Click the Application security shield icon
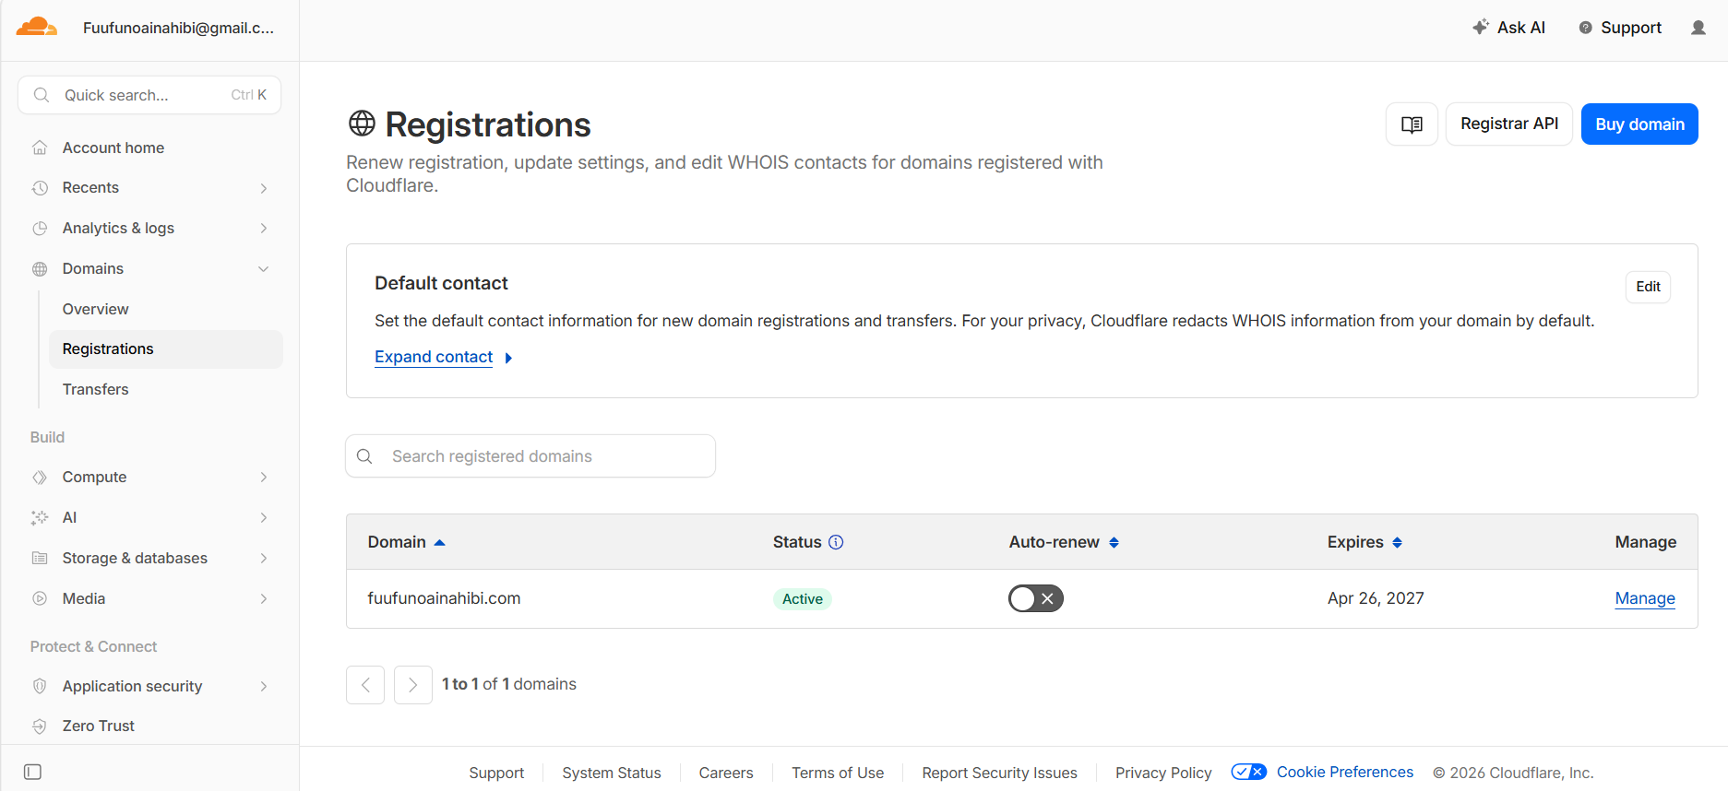The height and width of the screenshot is (791, 1728). [40, 687]
